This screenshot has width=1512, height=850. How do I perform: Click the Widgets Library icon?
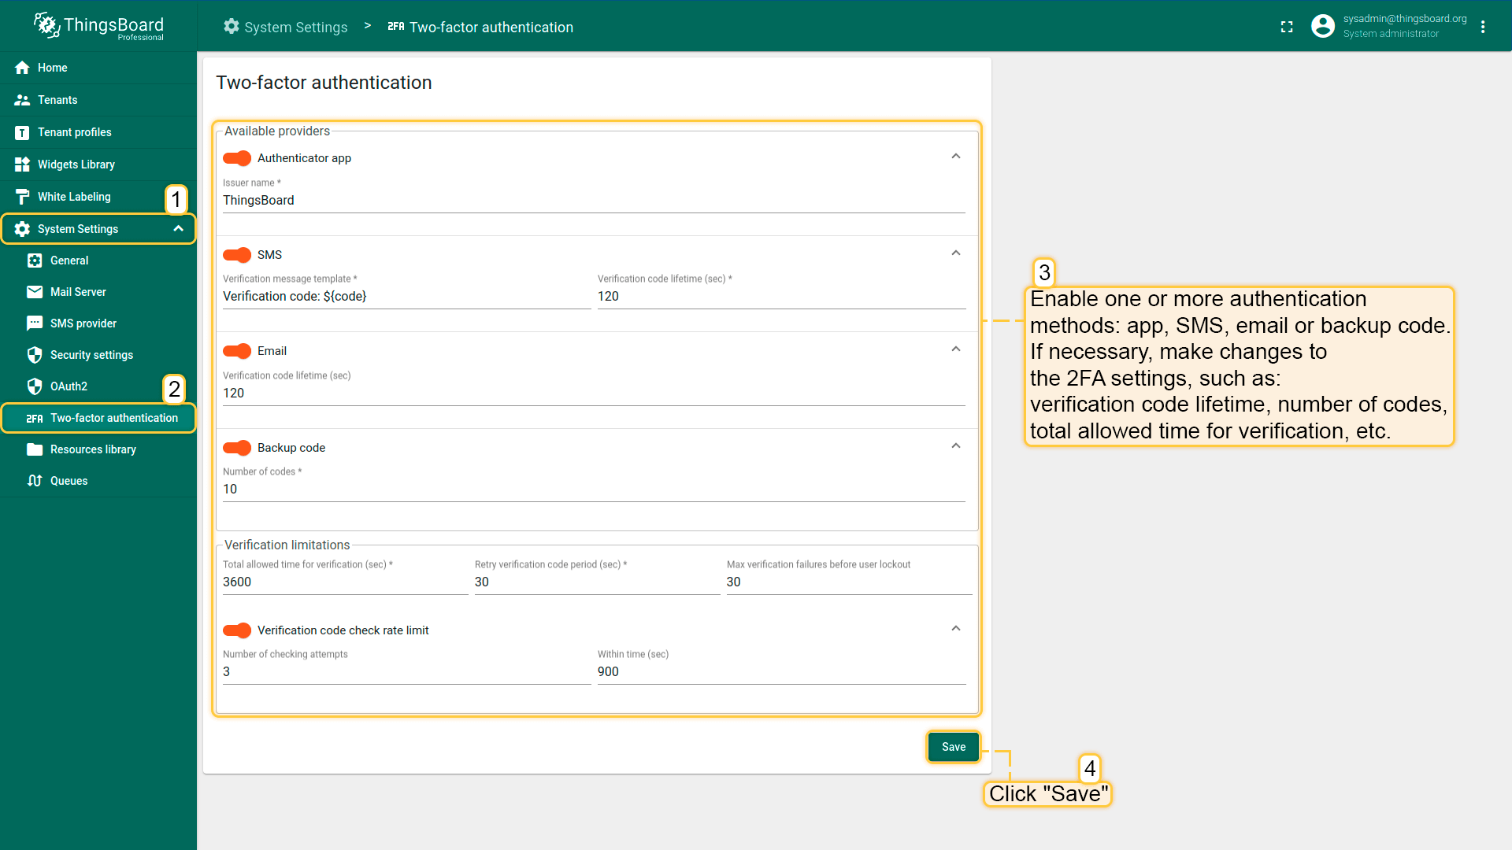coord(22,164)
